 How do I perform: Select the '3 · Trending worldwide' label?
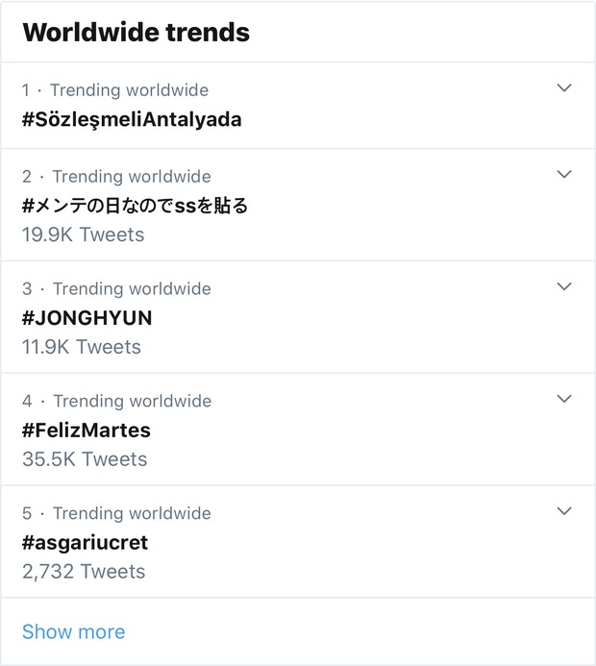coord(116,289)
